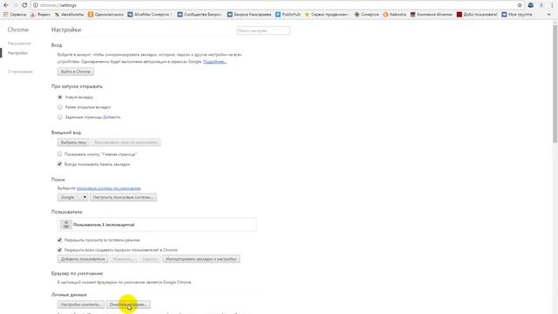Click the Добавить link for startup pages
The width and height of the screenshot is (558, 314).
coord(112,117)
